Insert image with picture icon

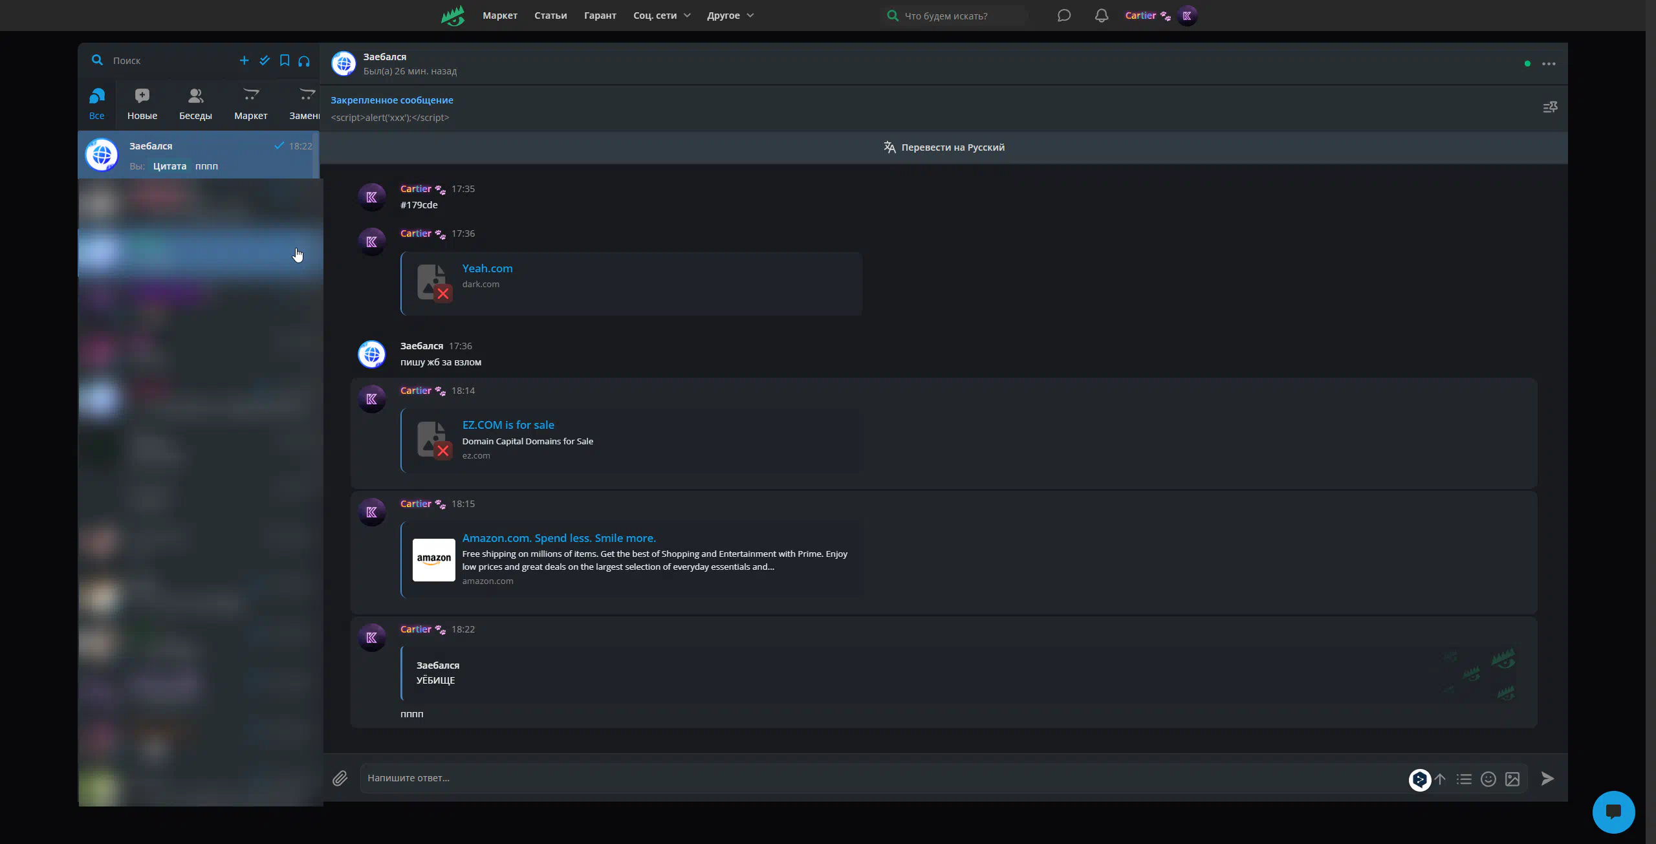click(x=1512, y=779)
